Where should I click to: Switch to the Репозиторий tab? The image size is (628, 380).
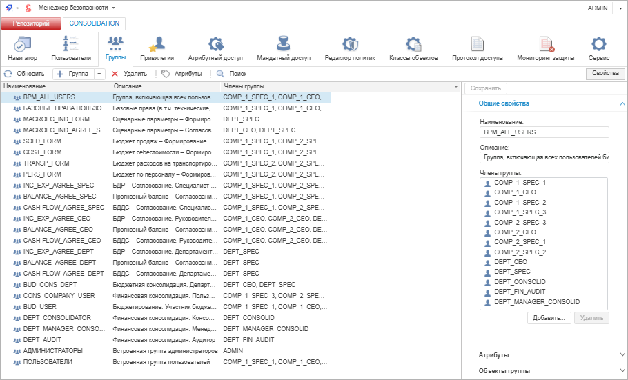pyautogui.click(x=30, y=23)
